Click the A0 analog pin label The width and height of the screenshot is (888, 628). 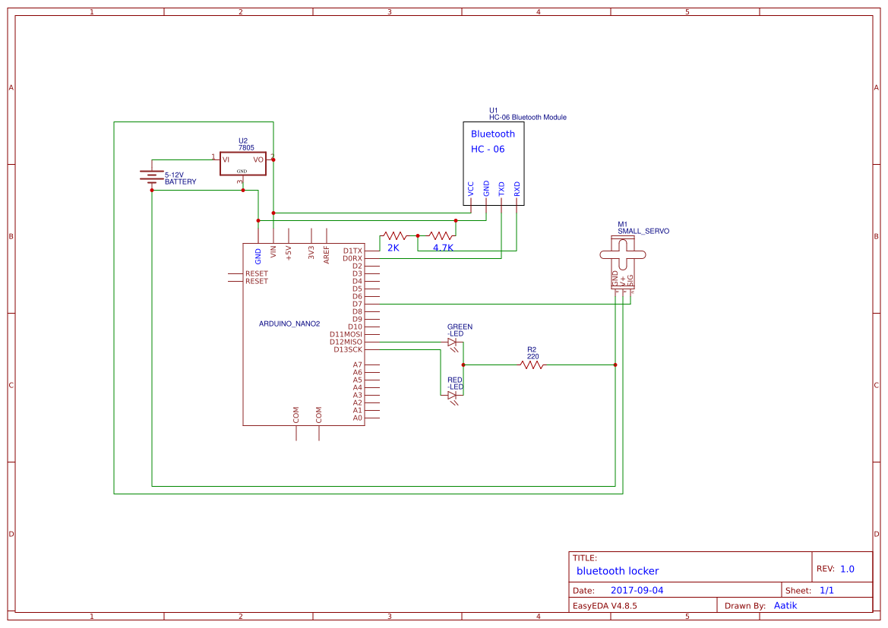coord(357,418)
